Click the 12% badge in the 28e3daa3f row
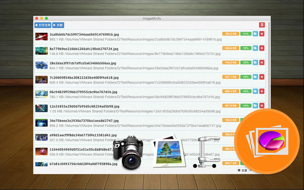This screenshot has height=190, width=304. point(246,62)
